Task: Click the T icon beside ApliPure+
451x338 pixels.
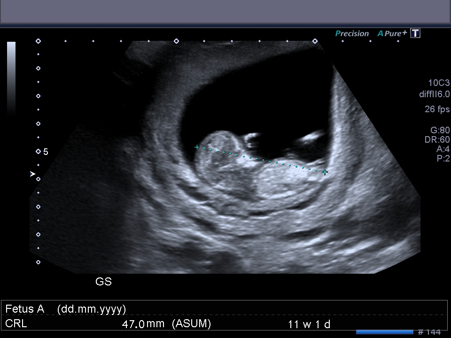Action: pyautogui.click(x=415, y=33)
